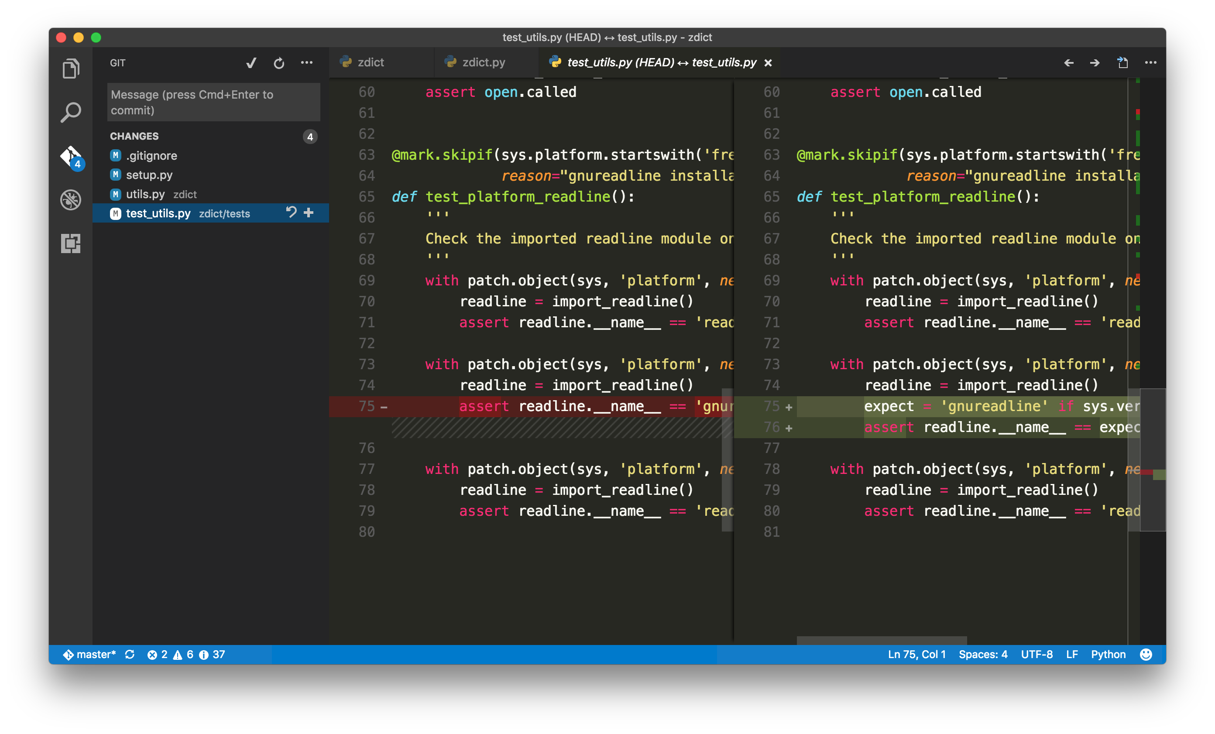Open the Debug view icon
The width and height of the screenshot is (1215, 734).
click(x=71, y=199)
